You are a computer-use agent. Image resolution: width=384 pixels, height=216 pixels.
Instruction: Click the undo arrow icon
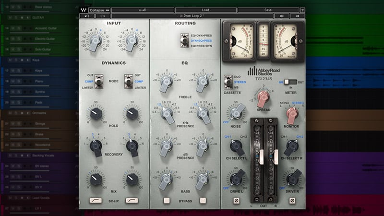tap(87, 16)
